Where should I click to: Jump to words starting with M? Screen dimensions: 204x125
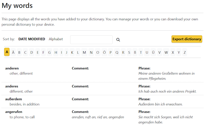(x=84, y=52)
